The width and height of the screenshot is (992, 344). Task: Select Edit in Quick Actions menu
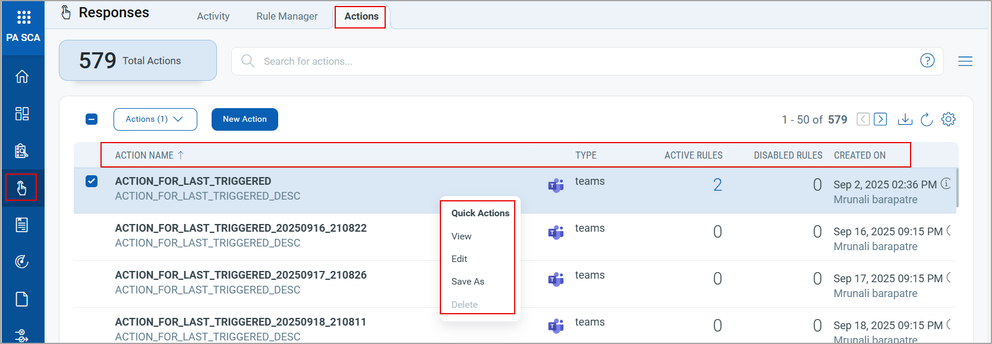click(x=459, y=259)
